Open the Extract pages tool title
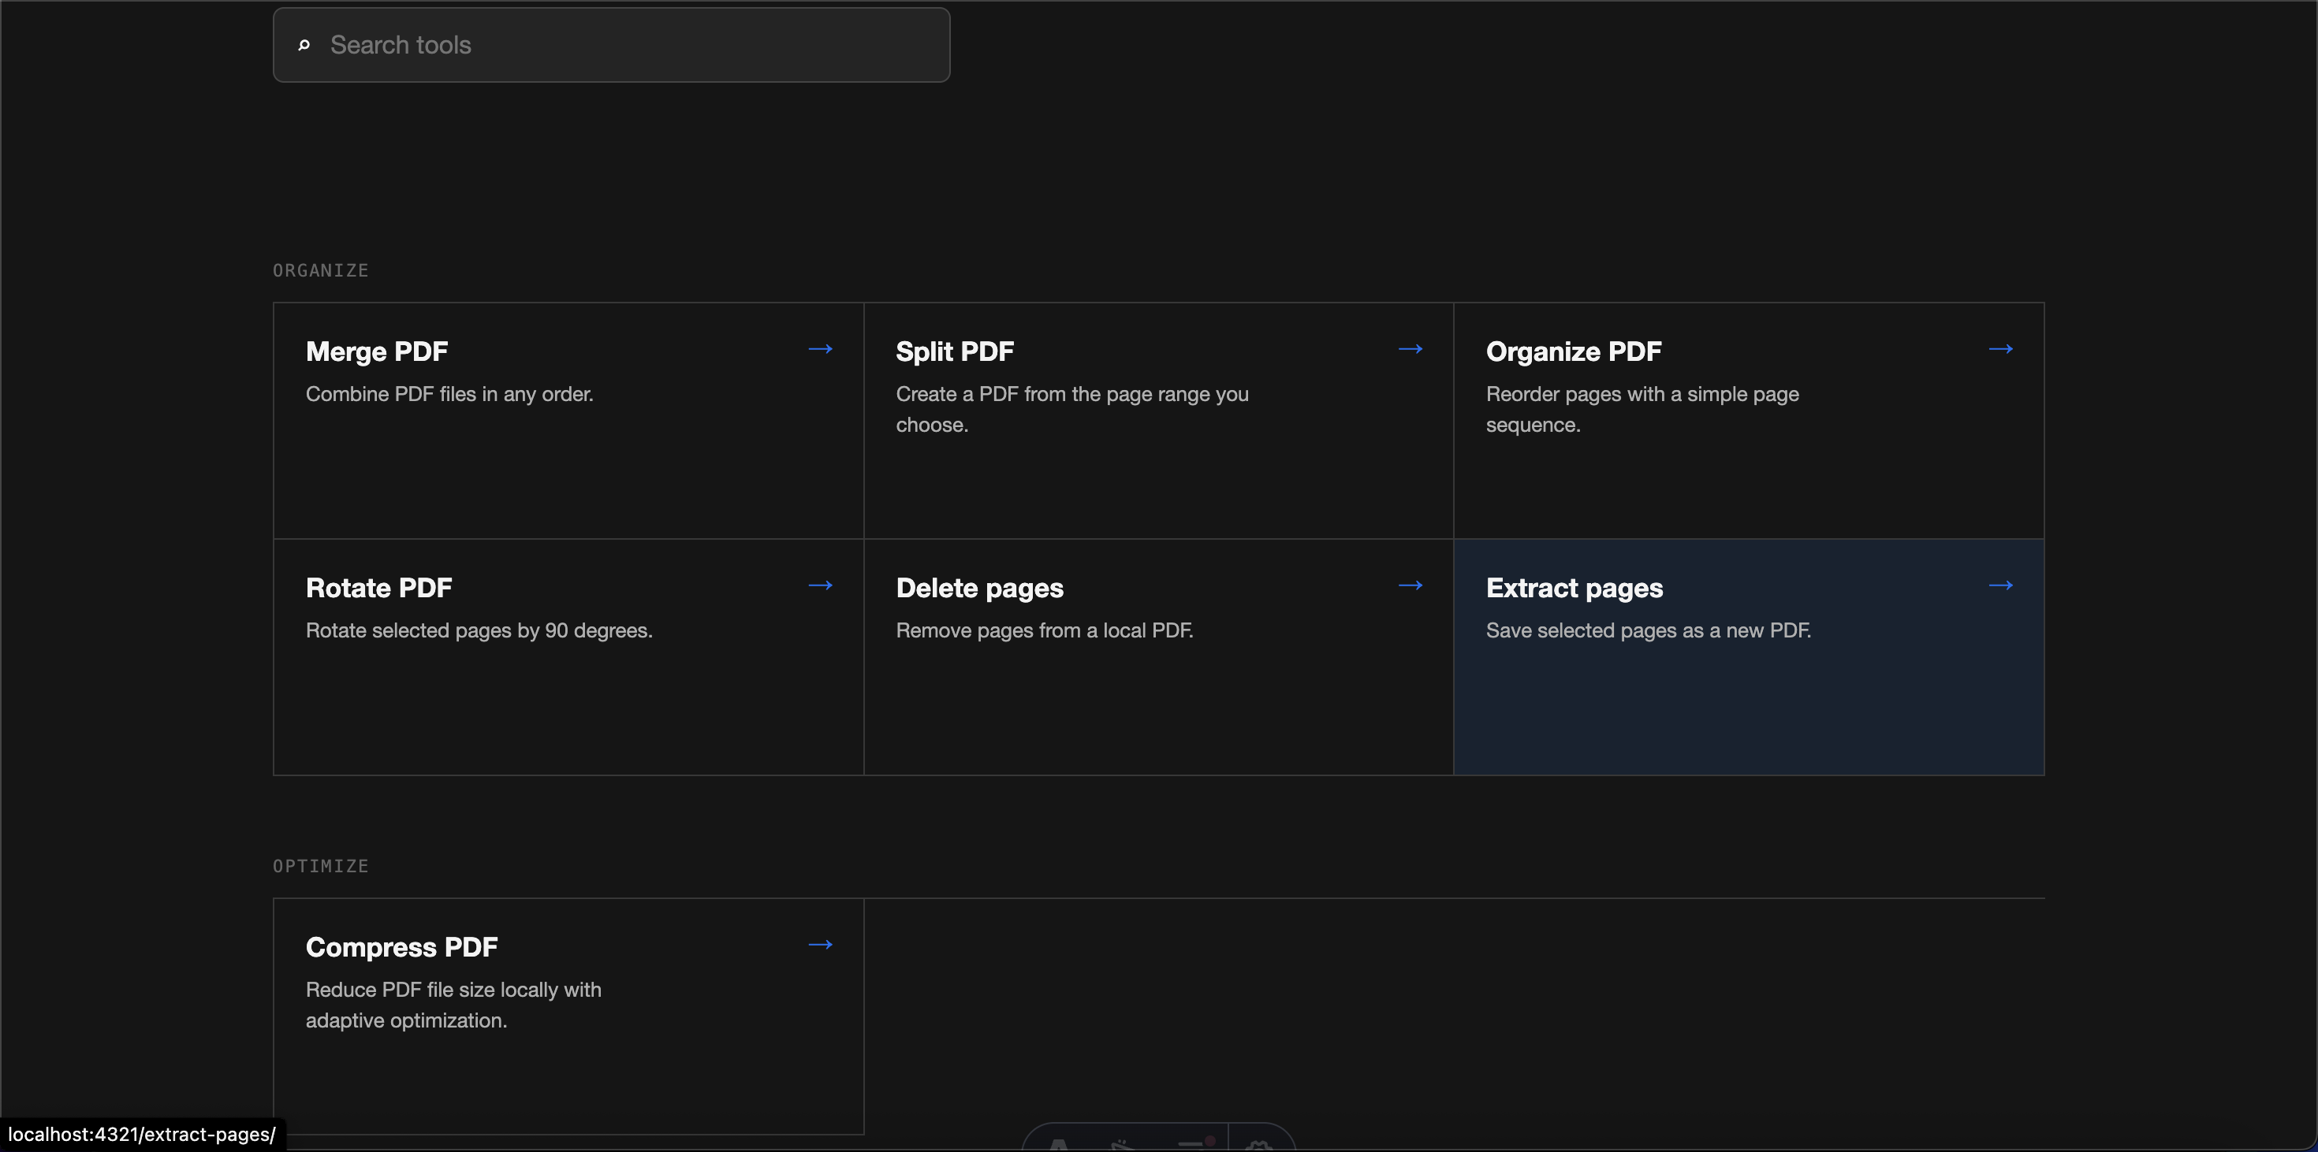This screenshot has height=1152, width=2318. click(1574, 588)
